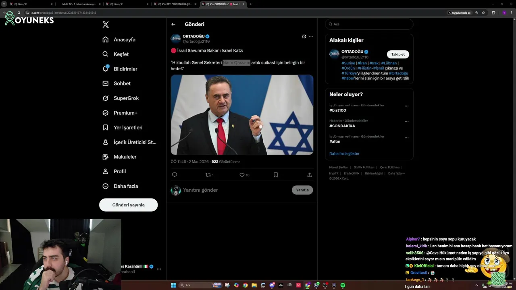Open #SONDAKİKA trending topic
Viewport: 516px width, 290px height.
pos(342,126)
